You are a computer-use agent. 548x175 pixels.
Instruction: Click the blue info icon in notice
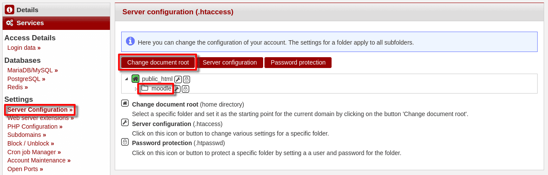[x=130, y=41]
